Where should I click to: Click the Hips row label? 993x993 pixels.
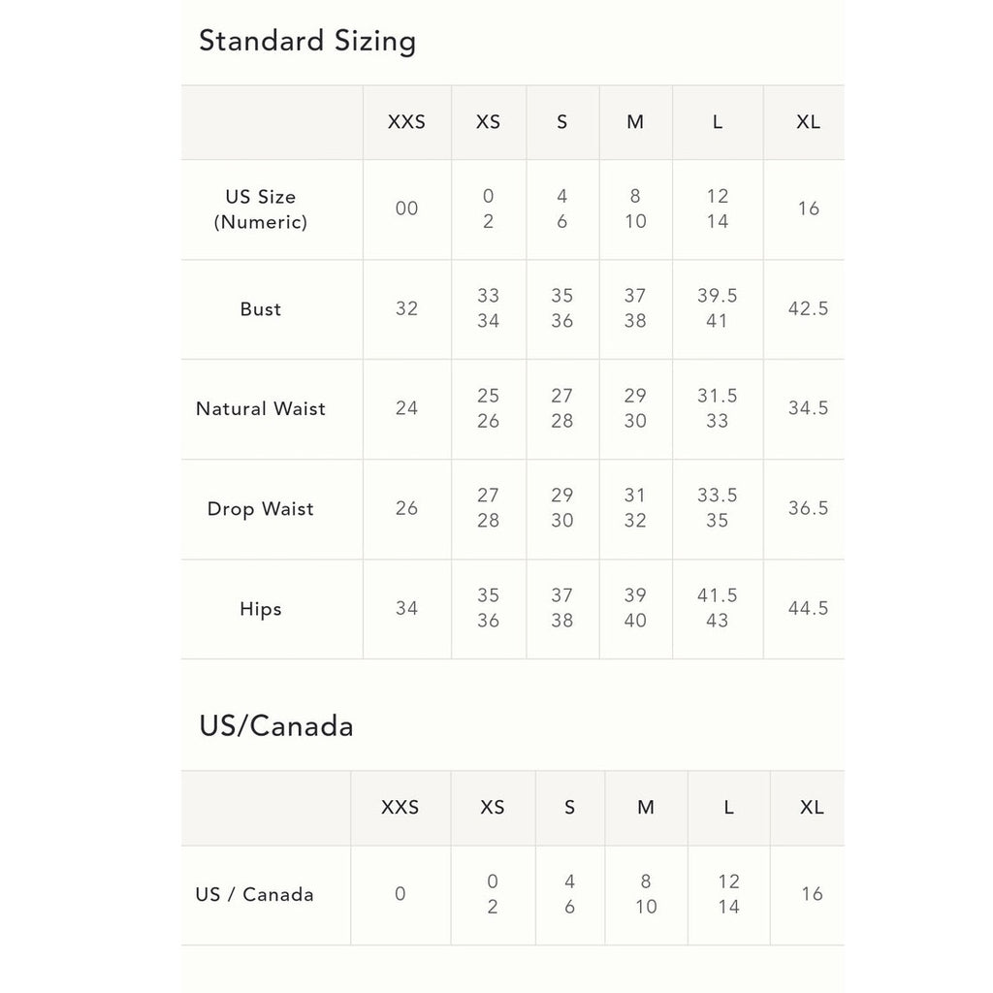(260, 609)
